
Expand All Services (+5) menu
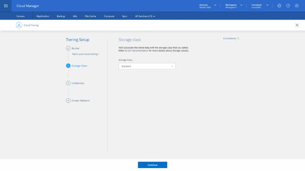[x=145, y=16]
